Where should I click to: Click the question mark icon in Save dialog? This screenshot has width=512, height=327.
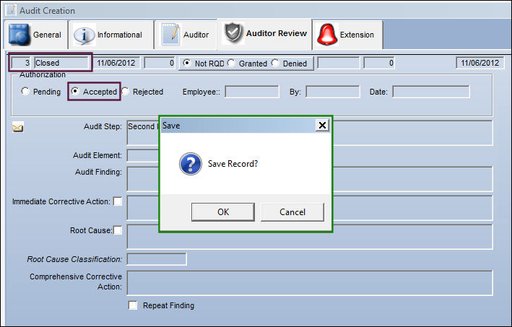191,164
